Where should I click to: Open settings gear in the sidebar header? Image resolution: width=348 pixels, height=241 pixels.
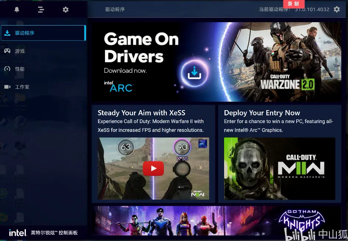[65, 10]
